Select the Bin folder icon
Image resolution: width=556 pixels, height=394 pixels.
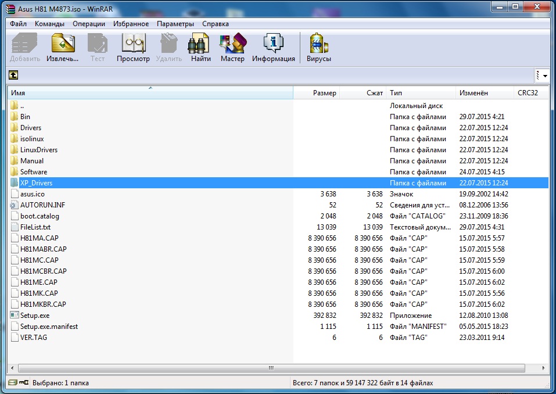14,116
